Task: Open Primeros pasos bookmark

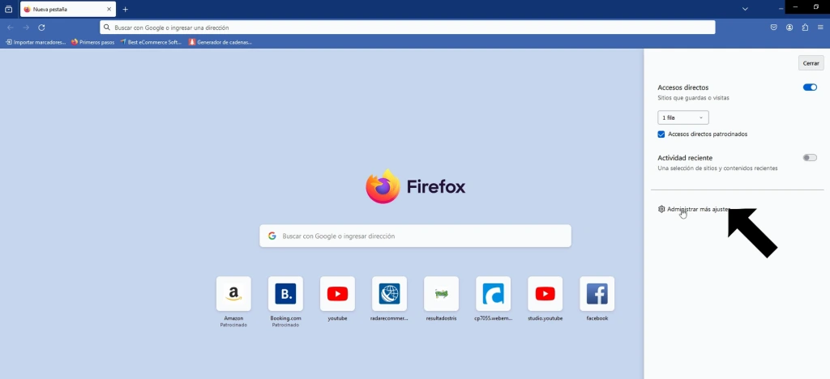Action: 92,42
